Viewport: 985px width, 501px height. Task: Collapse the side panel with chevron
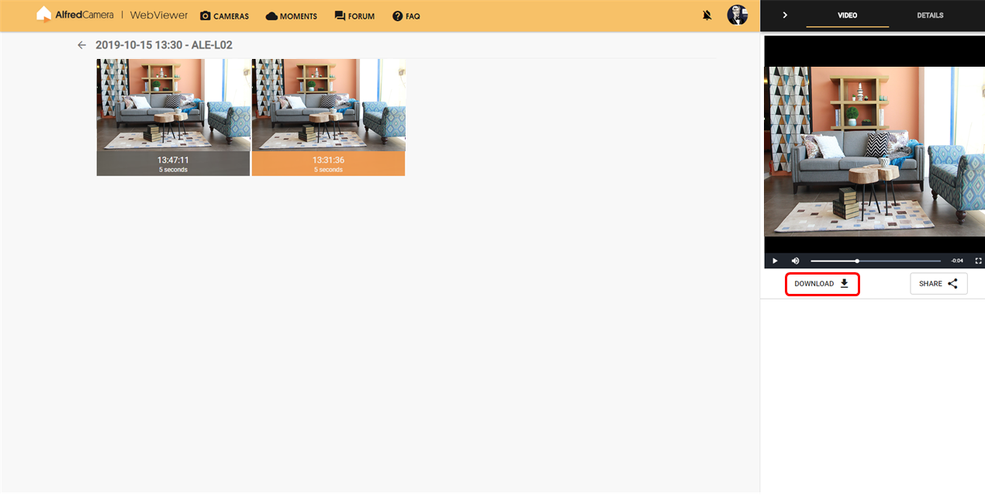[x=785, y=15]
